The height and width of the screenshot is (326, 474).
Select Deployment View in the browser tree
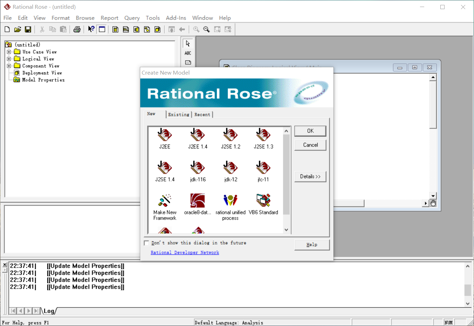(x=42, y=72)
